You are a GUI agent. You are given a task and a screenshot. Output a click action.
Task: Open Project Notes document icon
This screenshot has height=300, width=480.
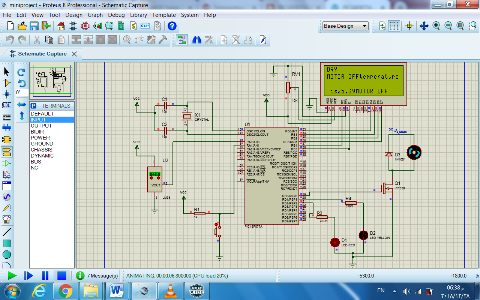[x=157, y=26]
